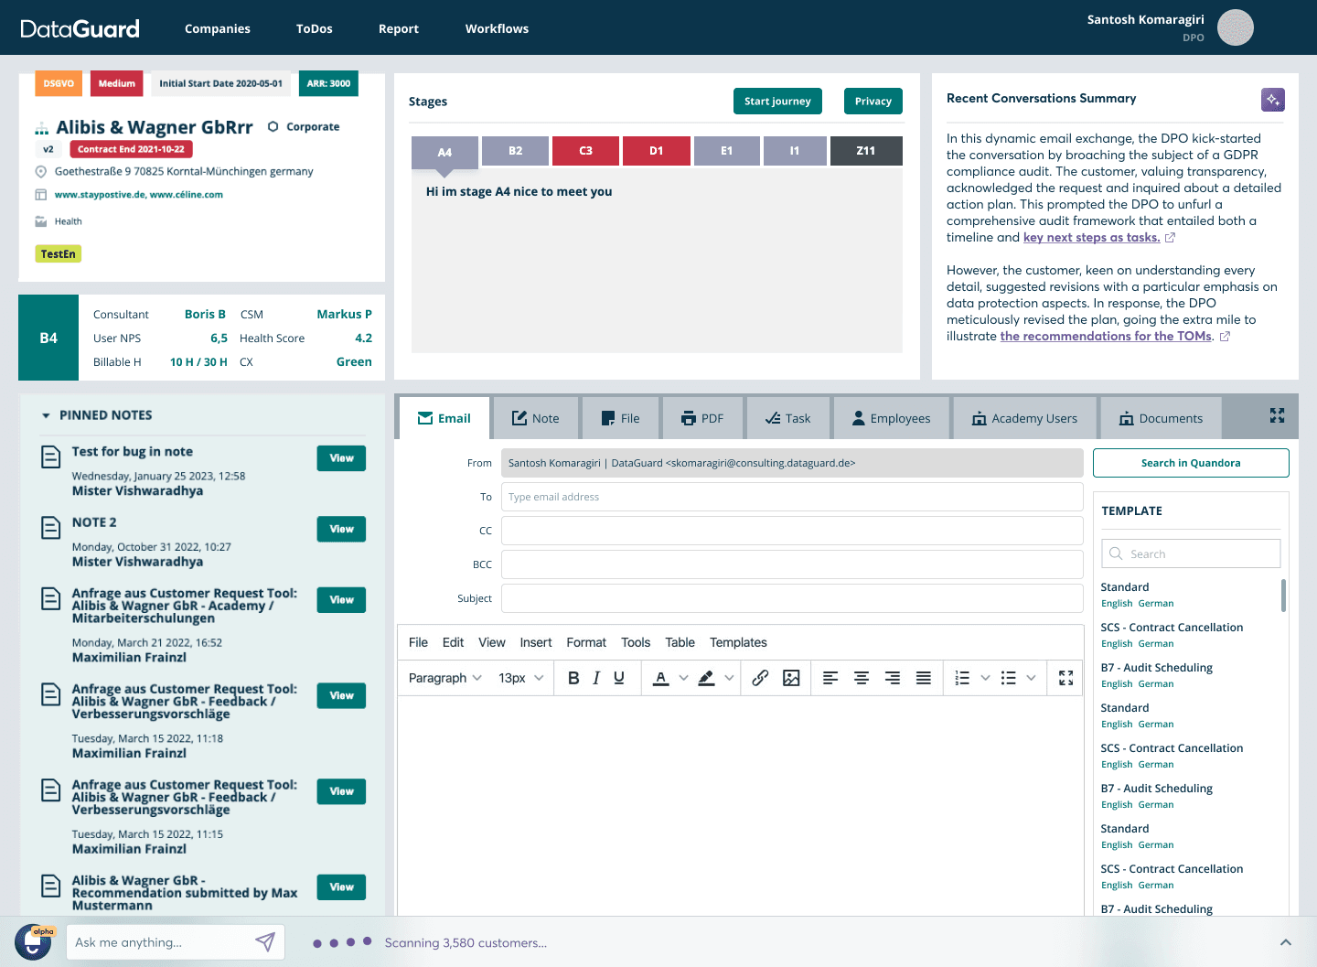This screenshot has height=967, width=1317.
Task: Send the chat message with paper plane icon
Action: (265, 941)
